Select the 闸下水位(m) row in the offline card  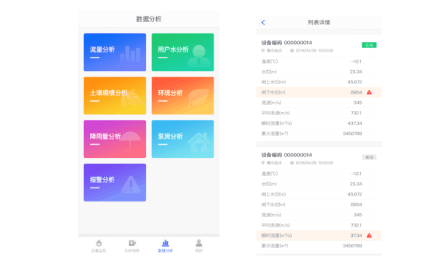tap(319, 204)
